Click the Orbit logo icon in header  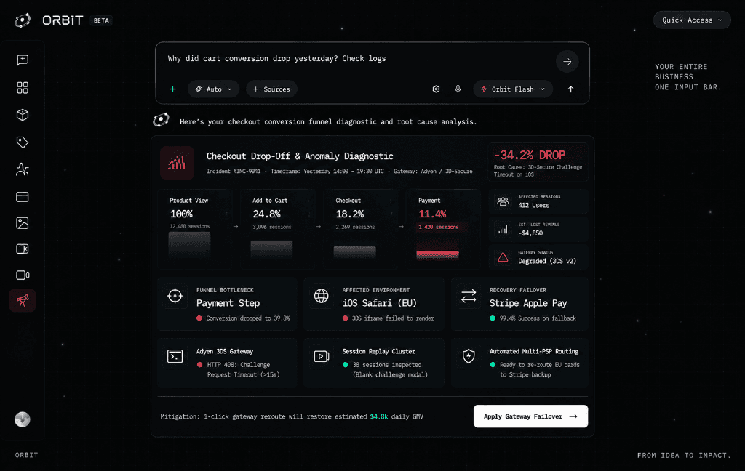pos(23,20)
